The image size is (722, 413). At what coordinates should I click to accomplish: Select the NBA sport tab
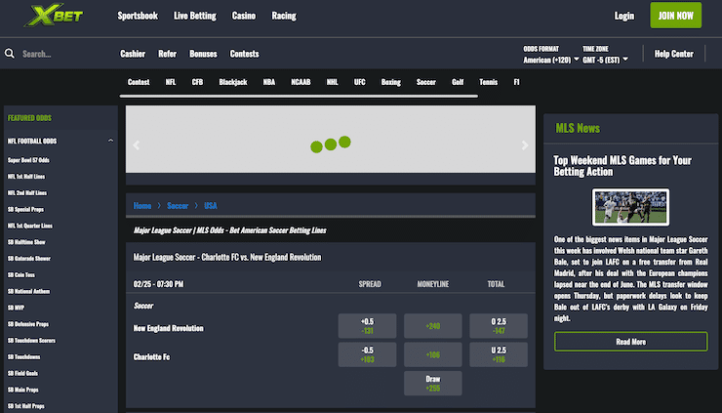269,82
